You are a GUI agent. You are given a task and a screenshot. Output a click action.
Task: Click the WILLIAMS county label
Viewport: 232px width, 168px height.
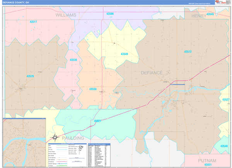click(66, 15)
